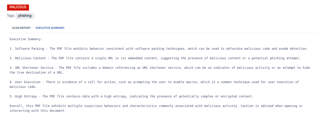Click the 'Software Packing' finding title
The height and width of the screenshot is (118, 326).
[29, 49]
